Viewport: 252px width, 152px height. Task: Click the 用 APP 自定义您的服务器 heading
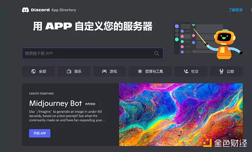point(93,26)
